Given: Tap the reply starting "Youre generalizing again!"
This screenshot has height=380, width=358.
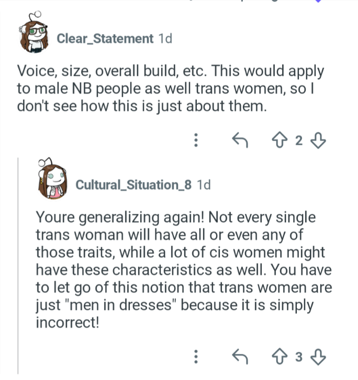Looking at the screenshot, I should [184, 270].
